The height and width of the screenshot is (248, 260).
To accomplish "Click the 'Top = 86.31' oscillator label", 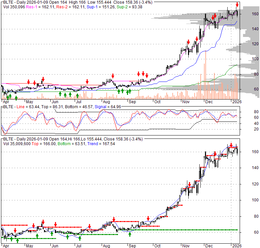I will click(x=52, y=107).
